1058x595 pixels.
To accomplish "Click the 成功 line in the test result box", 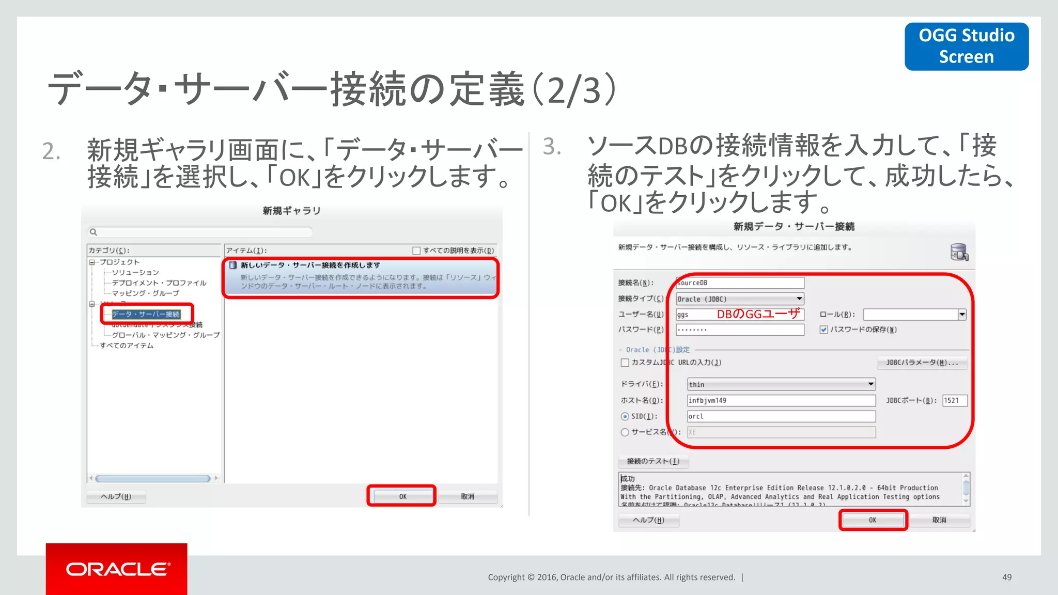I will click(x=628, y=479).
